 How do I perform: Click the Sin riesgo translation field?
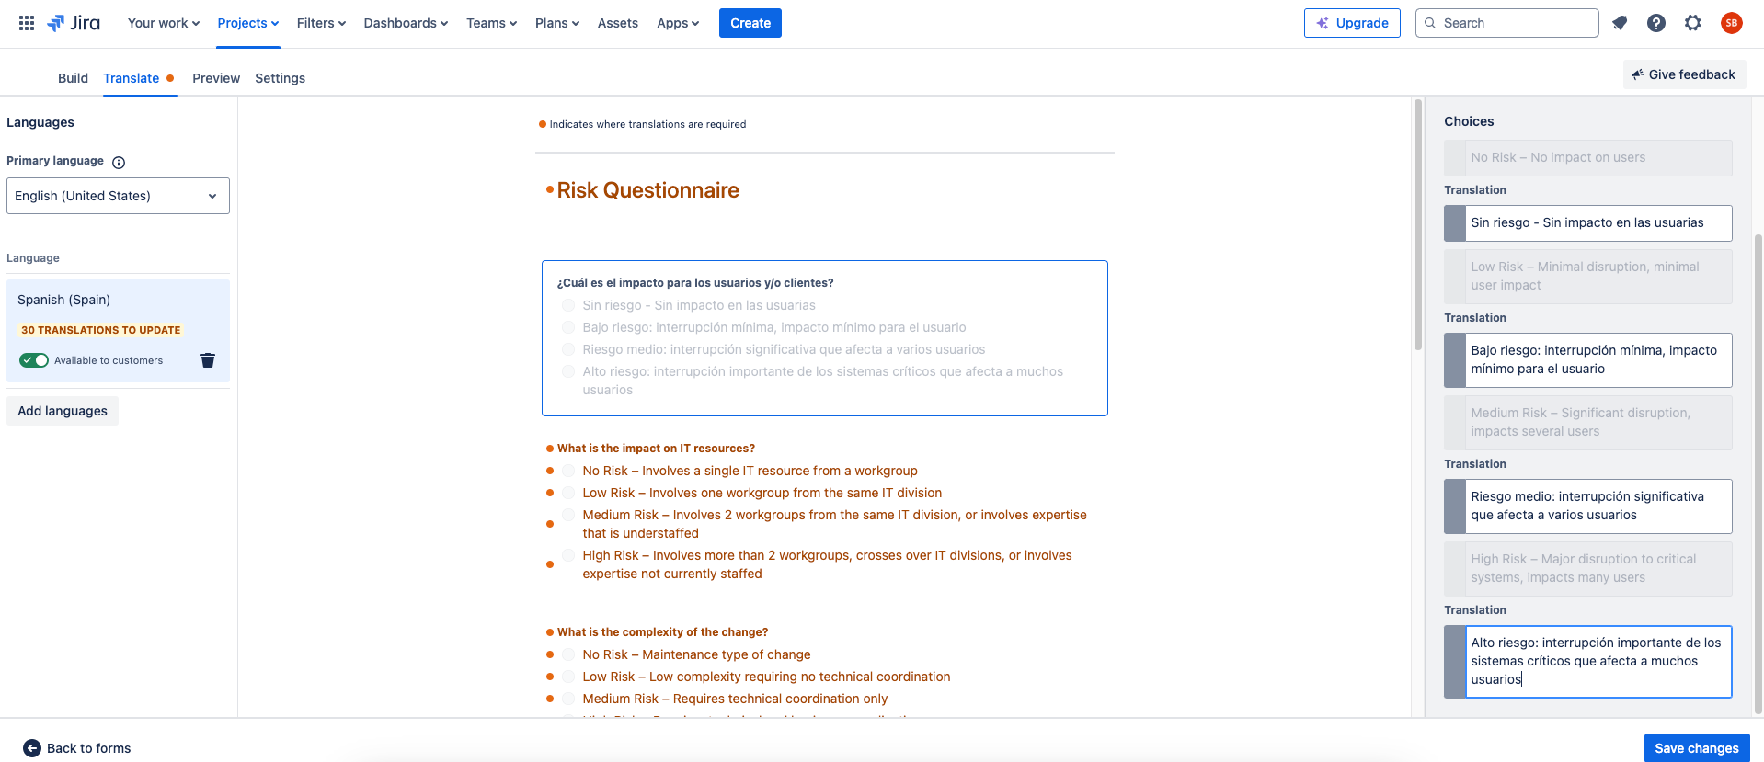1598,223
